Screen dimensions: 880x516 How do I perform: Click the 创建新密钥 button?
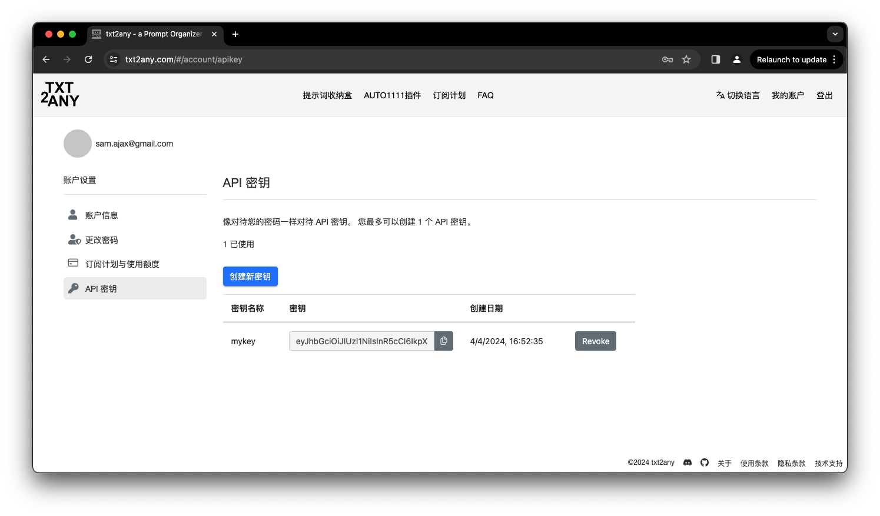[x=250, y=277]
